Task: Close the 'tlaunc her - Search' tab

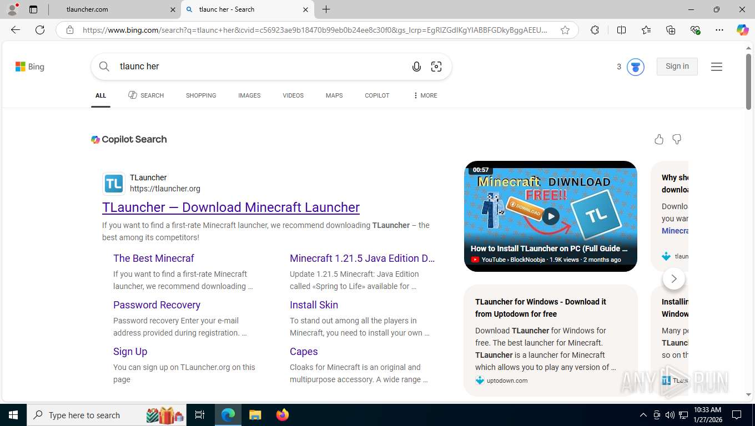Action: 305,9
